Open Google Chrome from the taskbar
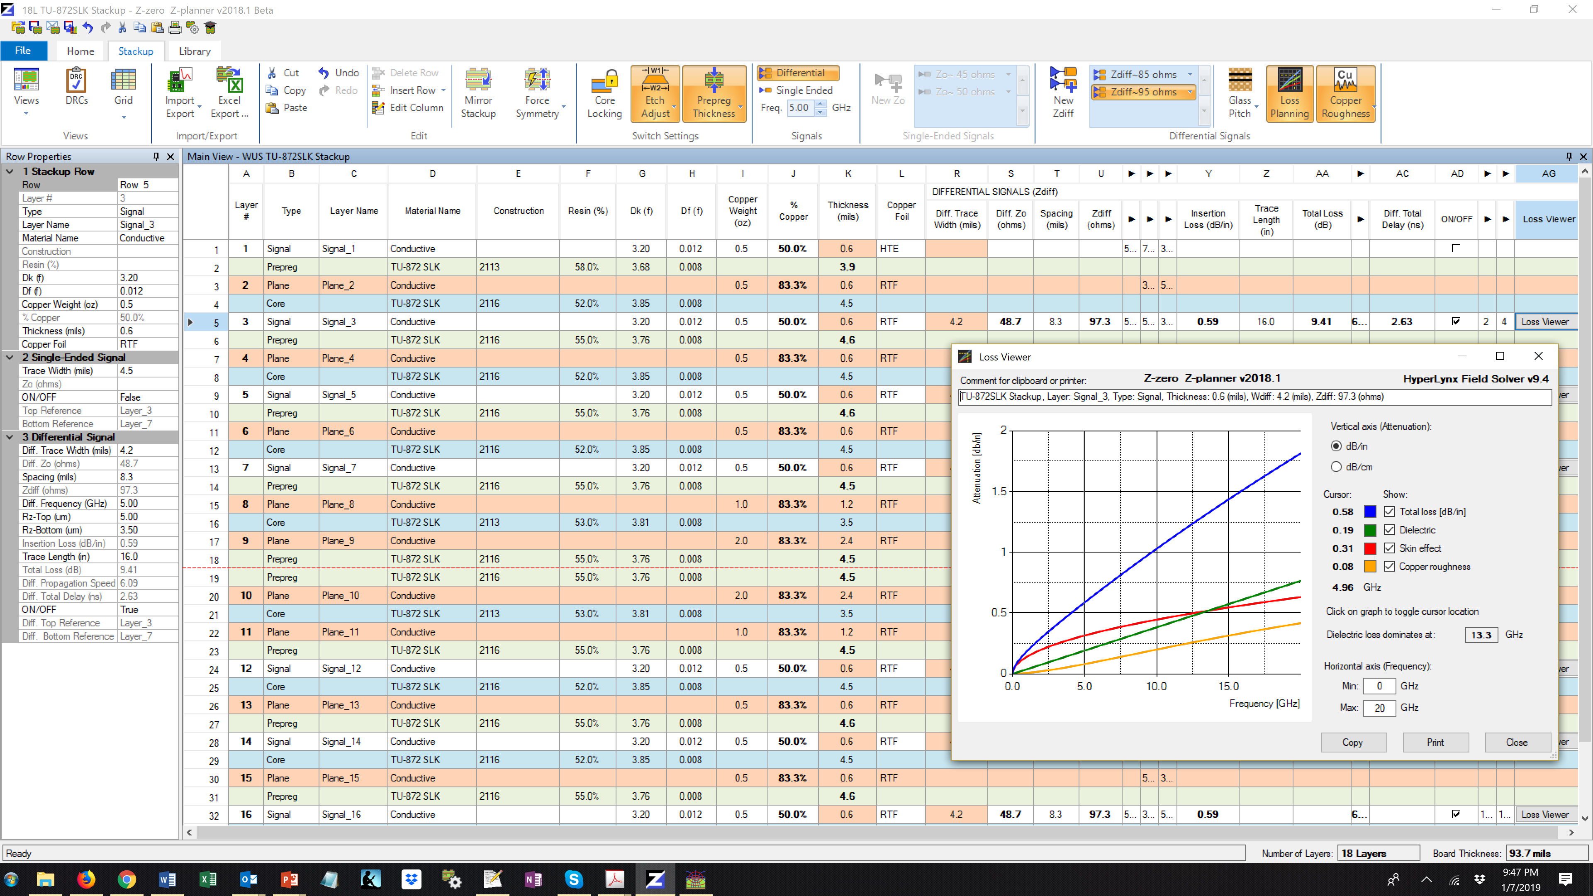This screenshot has width=1593, height=896. tap(127, 879)
